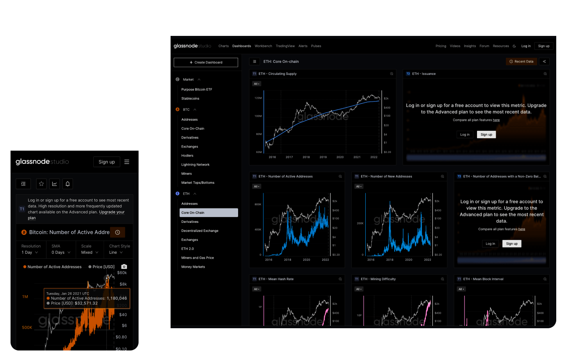Click the list sidebar icon in mobile toolbar
Image resolution: width=566 pixels, height=361 pixels.
point(23,184)
